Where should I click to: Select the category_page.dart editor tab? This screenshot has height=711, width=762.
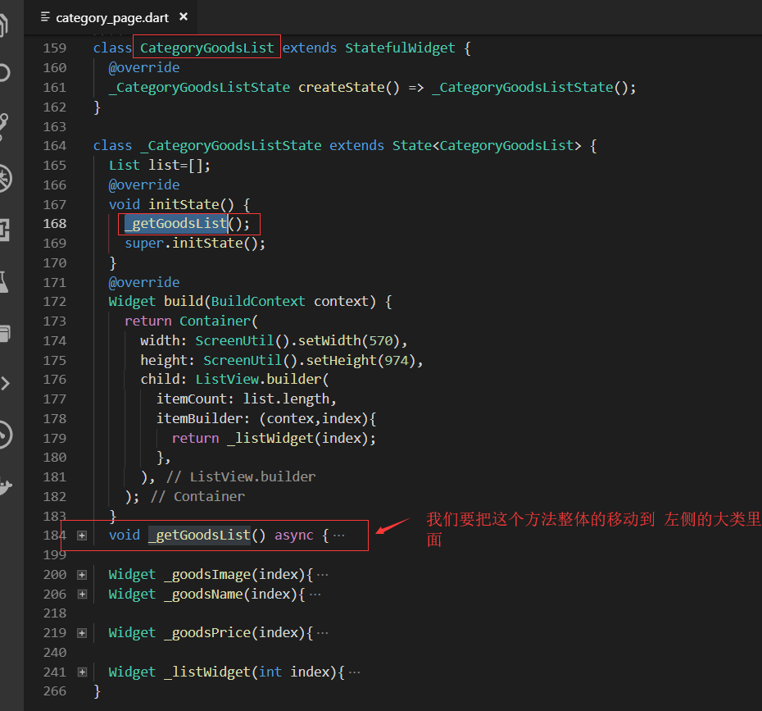[x=111, y=17]
